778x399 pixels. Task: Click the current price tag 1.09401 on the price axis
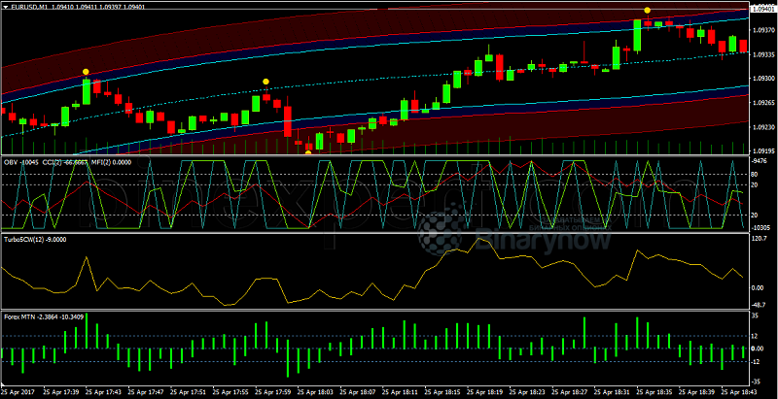tap(762, 7)
